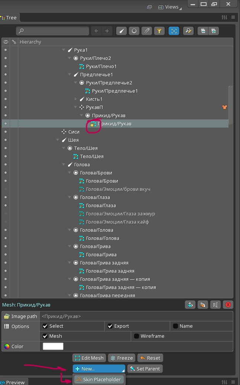
Task: Select the Тело/Шея mesh attachment
Action: point(92,156)
